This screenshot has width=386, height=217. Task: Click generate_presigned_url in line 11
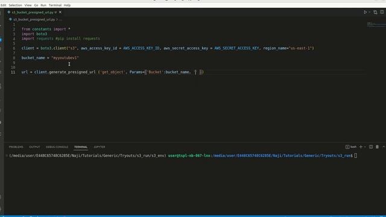pos(72,72)
